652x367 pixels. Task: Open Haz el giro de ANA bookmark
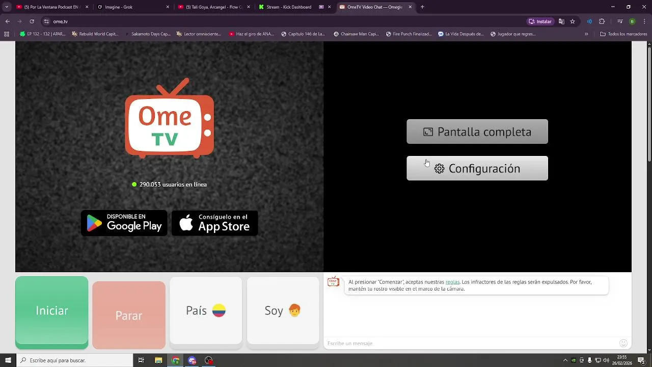pyautogui.click(x=252, y=34)
